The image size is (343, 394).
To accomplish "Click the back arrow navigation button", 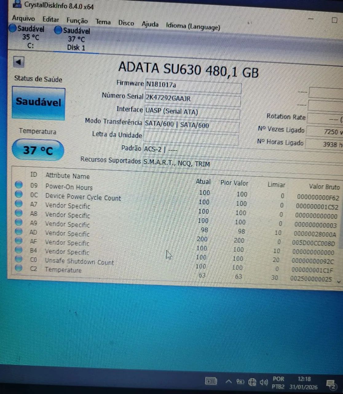I will pyautogui.click(x=19, y=62).
